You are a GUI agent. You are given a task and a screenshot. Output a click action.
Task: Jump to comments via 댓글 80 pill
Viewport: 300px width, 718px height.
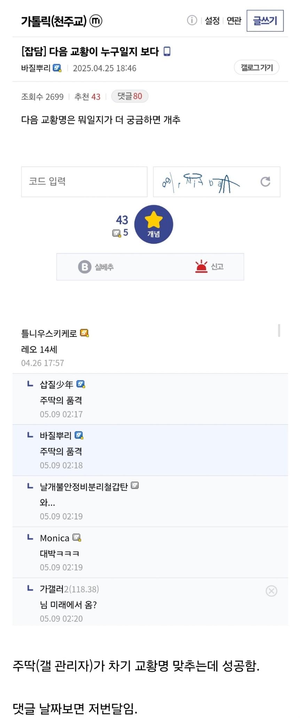click(x=129, y=96)
